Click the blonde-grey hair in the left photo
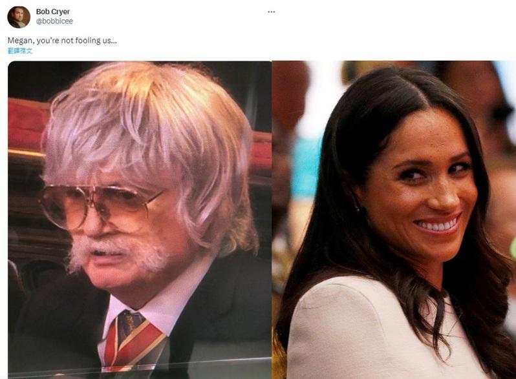The height and width of the screenshot is (379, 516). coord(145,132)
